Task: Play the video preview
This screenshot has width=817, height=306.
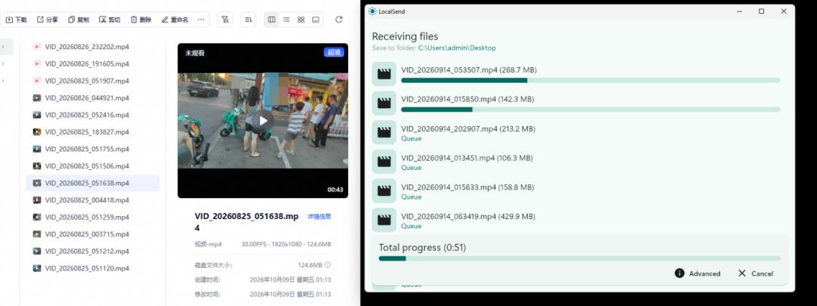Action: [263, 121]
